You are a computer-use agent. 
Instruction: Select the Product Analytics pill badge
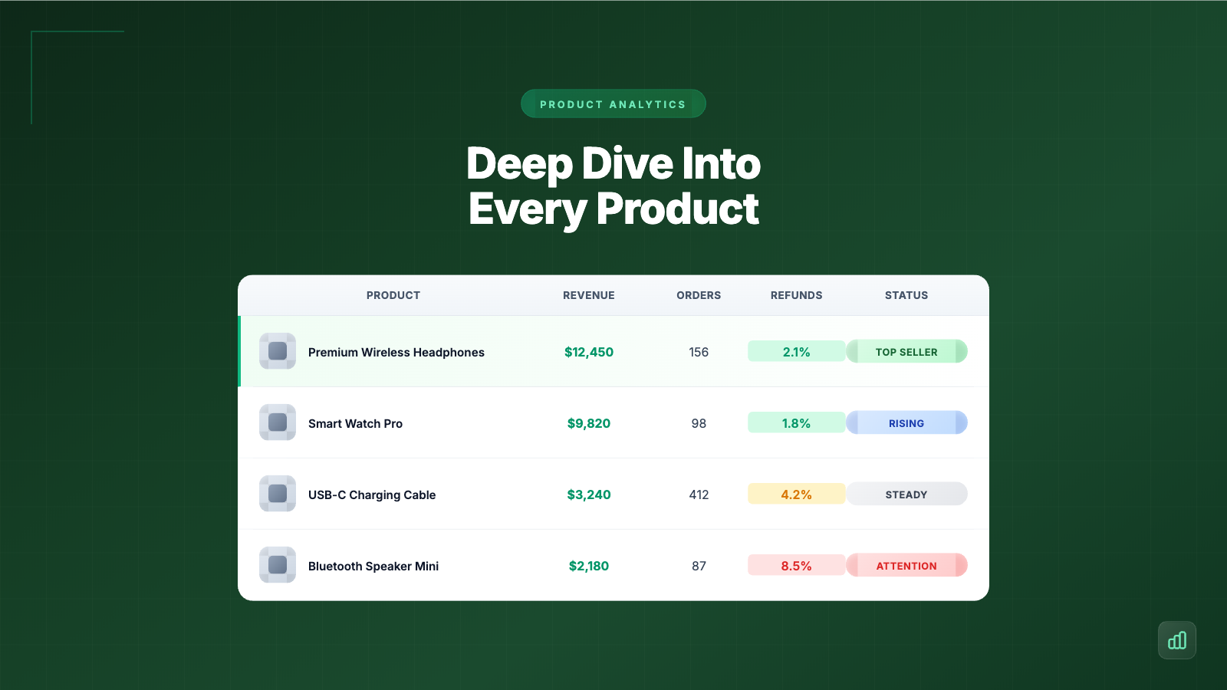click(x=613, y=103)
